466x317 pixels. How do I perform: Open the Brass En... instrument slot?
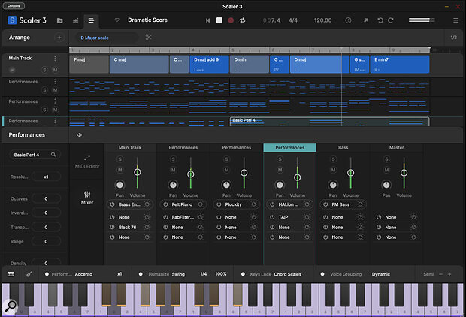pyautogui.click(x=130, y=204)
